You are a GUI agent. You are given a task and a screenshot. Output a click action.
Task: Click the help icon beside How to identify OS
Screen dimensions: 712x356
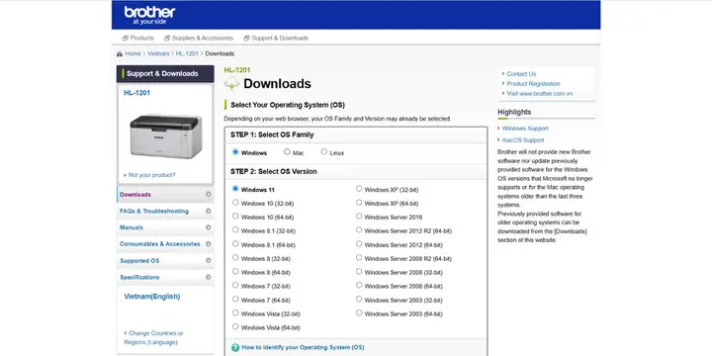pyautogui.click(x=235, y=347)
